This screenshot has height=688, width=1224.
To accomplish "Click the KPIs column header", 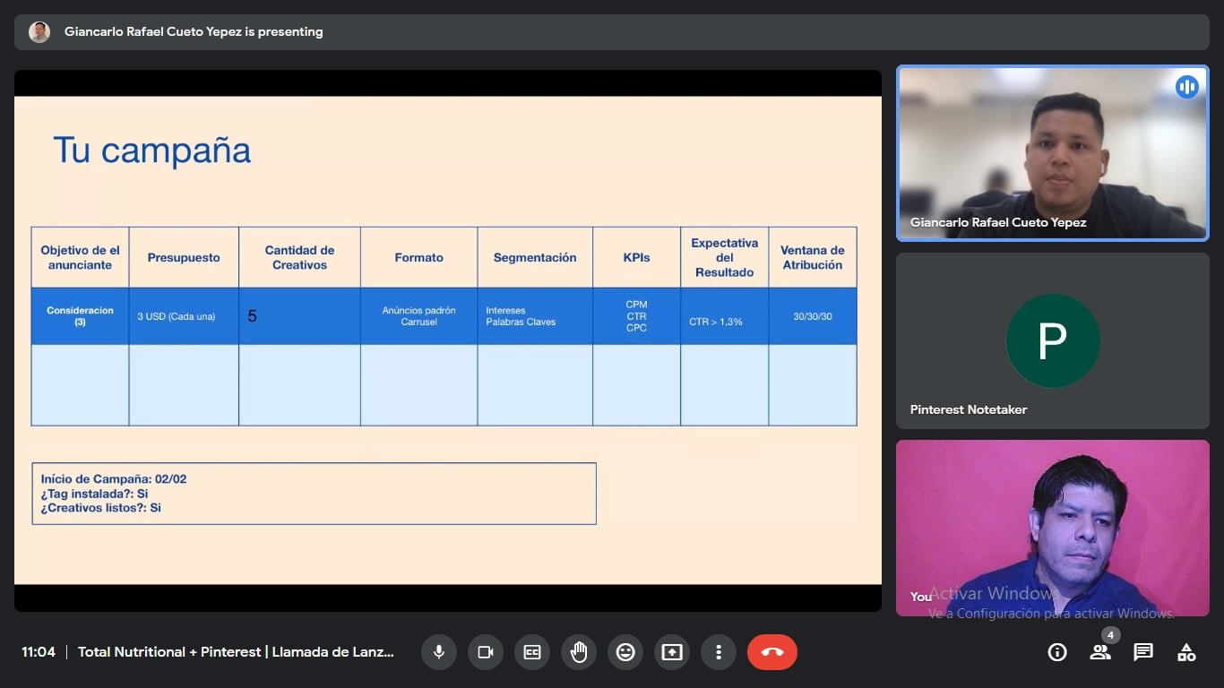I will point(636,258).
